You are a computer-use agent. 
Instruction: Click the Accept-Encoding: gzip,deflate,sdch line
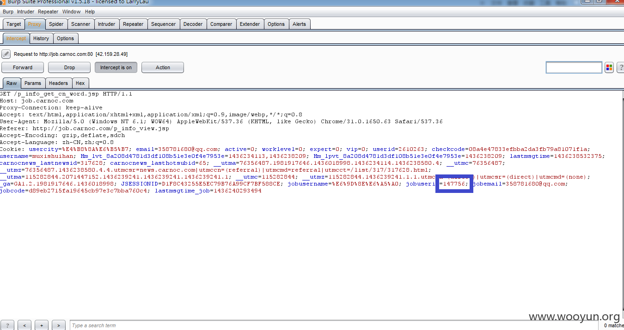point(62,135)
